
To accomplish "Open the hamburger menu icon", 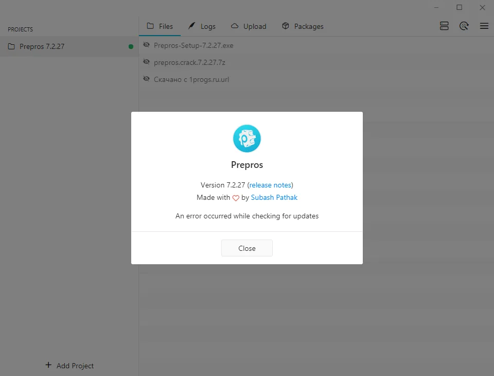I will (484, 26).
